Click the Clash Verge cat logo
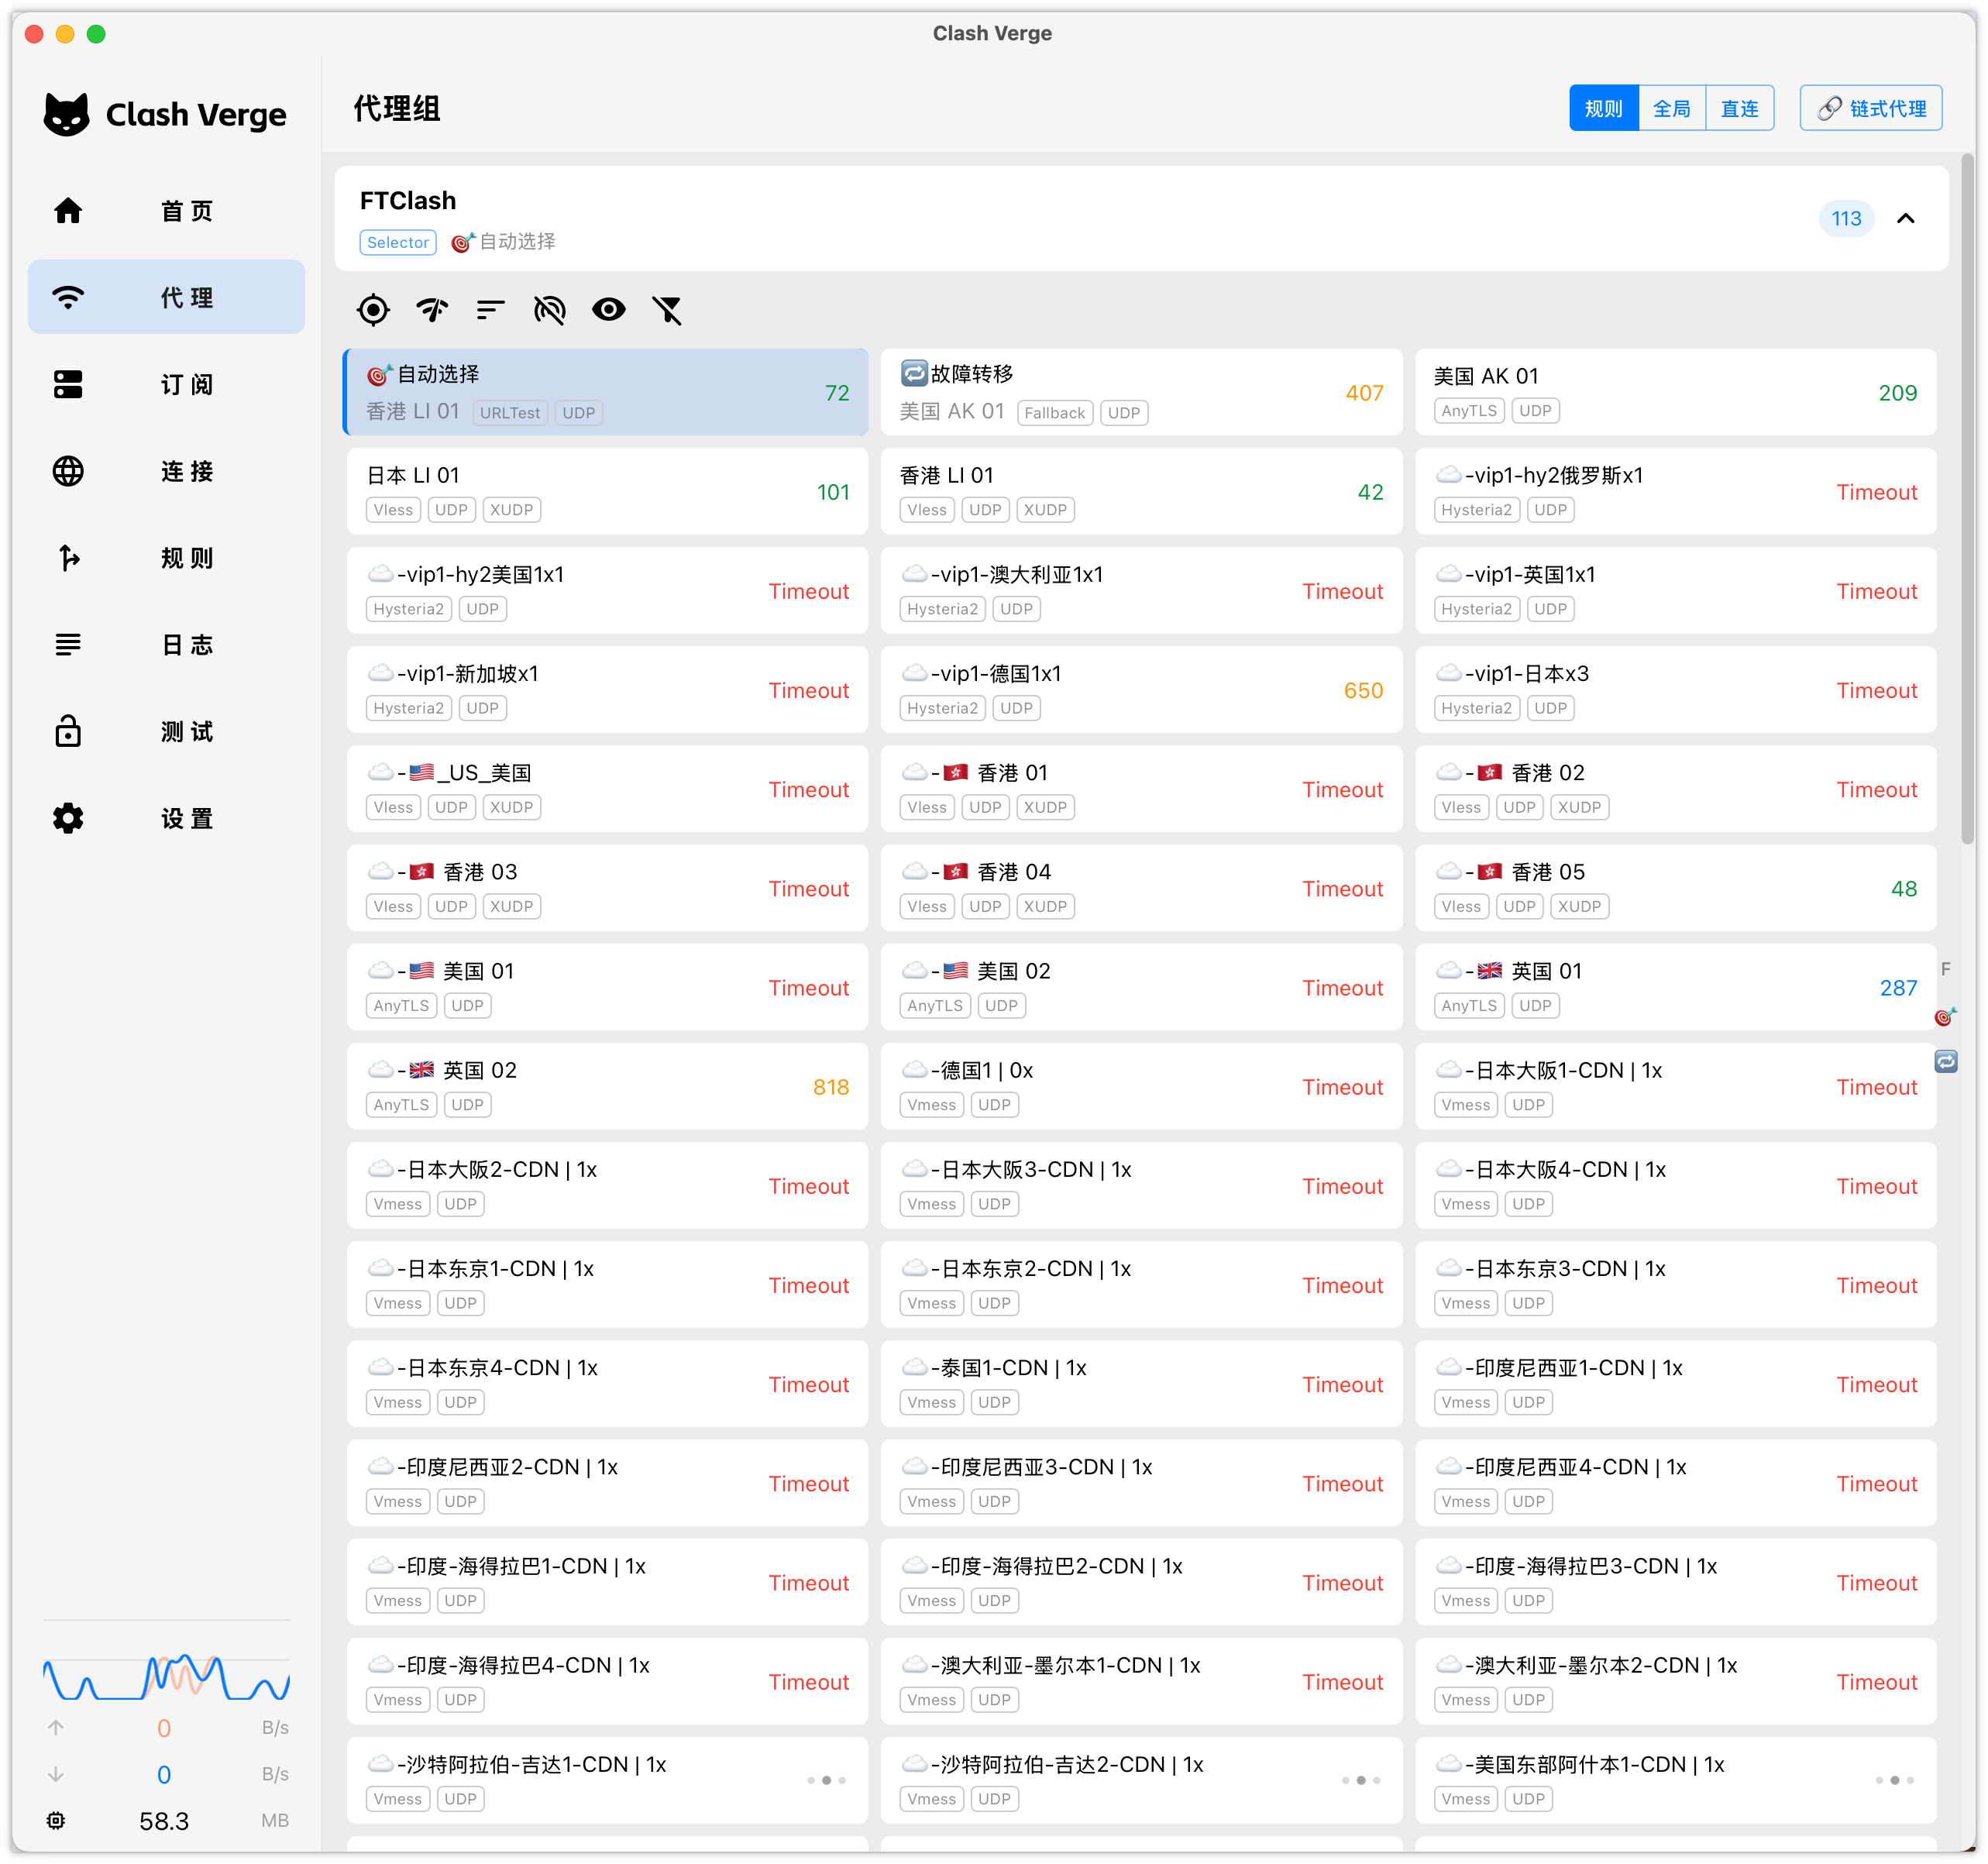Viewport: 1988px width, 1864px height. point(67,115)
